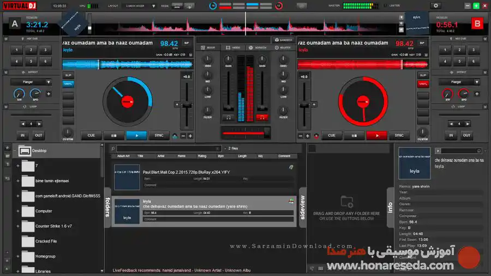Viewport: 491px width, 276px height.
Task: Click deck A pitch fader
Action: (187, 105)
